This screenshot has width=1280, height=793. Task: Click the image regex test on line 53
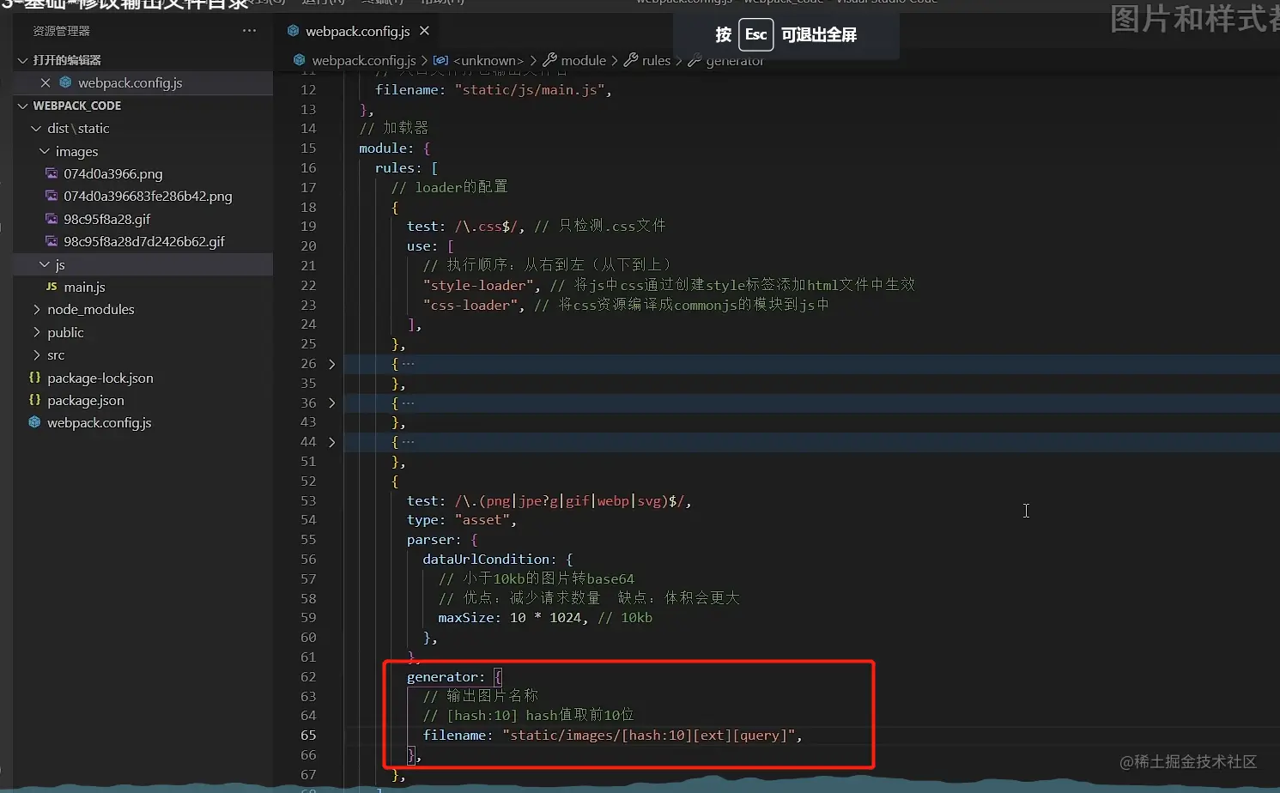[569, 500]
